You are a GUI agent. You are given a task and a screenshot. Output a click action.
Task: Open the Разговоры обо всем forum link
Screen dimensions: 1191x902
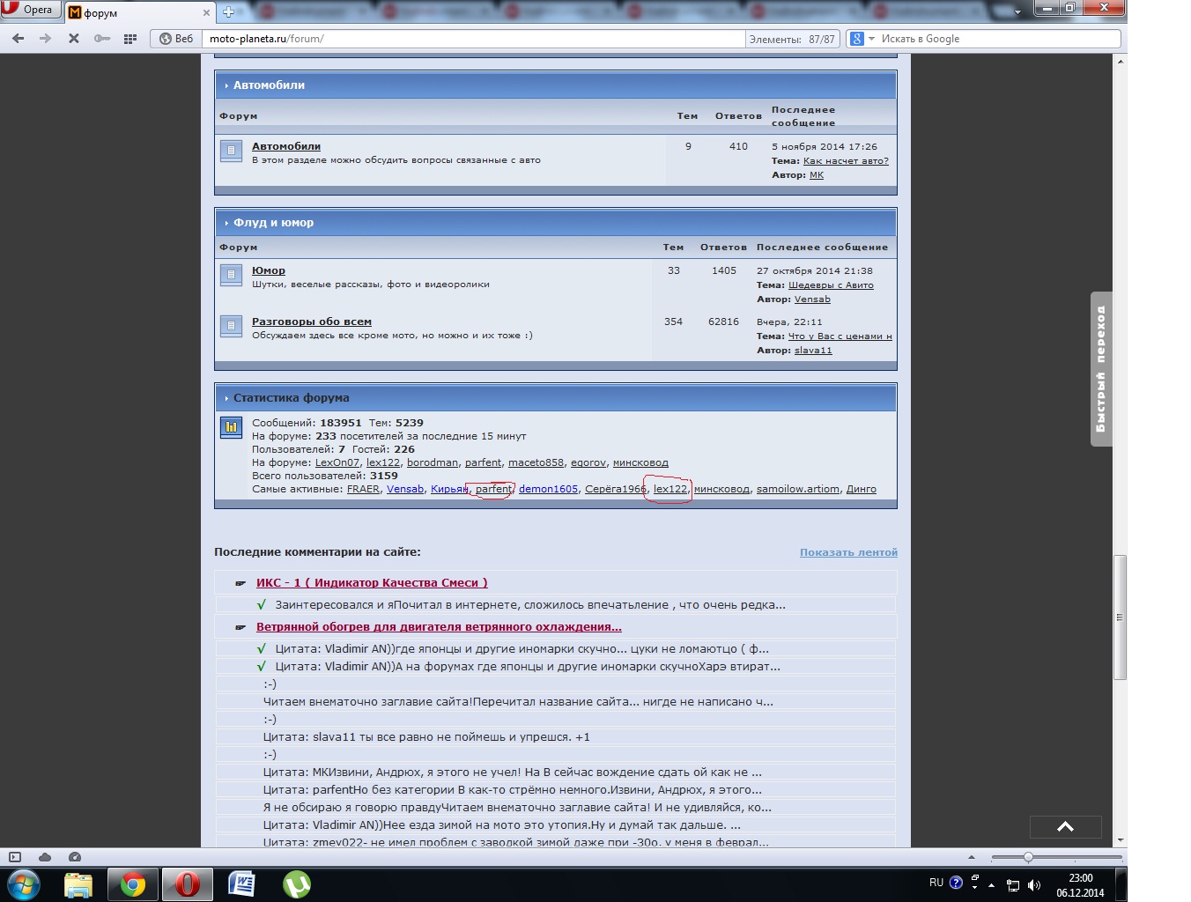[x=311, y=322]
